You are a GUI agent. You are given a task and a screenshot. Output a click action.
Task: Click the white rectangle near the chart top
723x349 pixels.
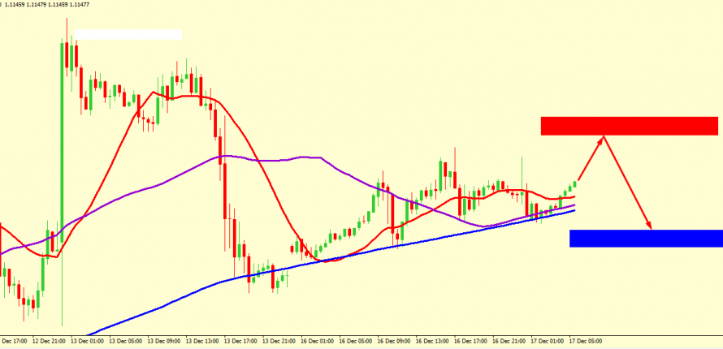pos(128,34)
